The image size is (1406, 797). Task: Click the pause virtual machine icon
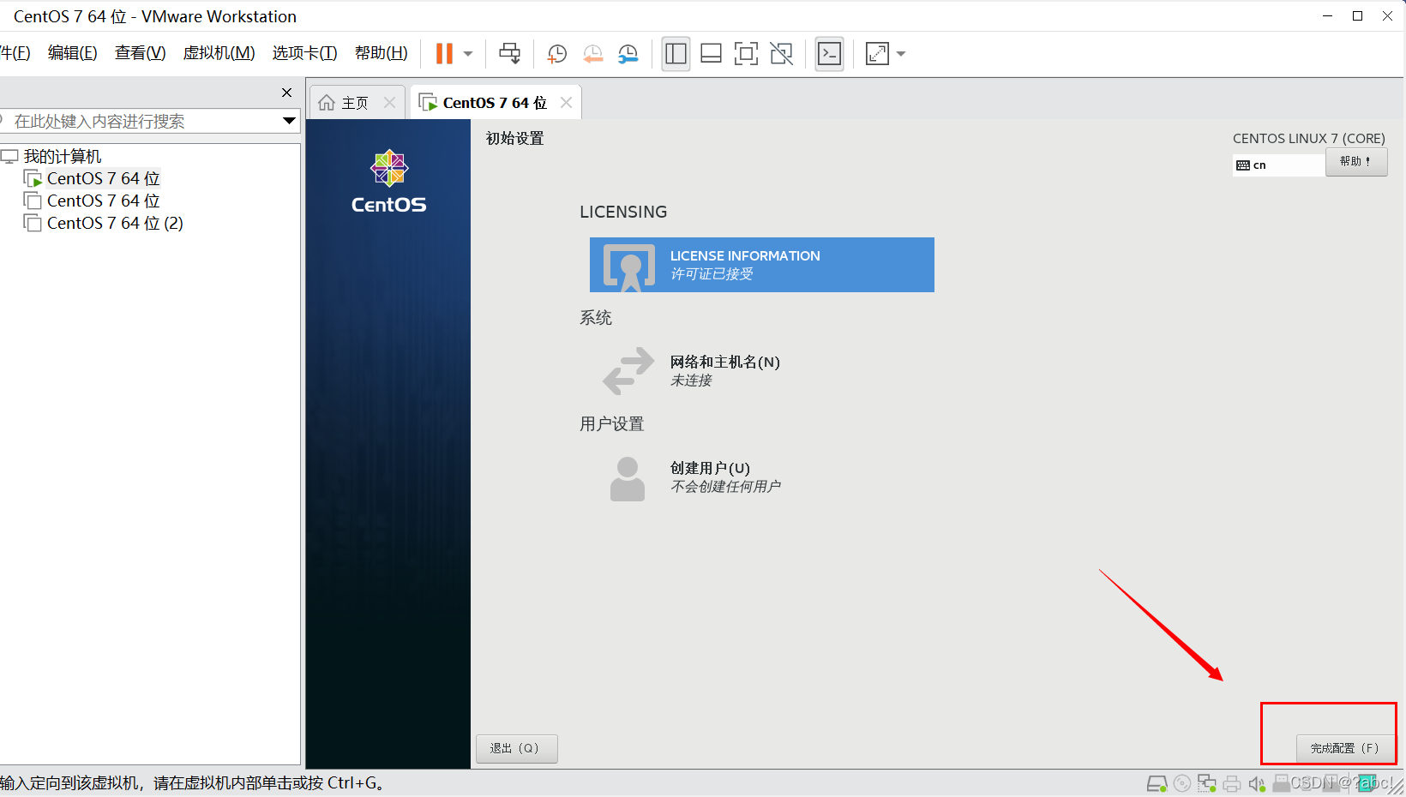pos(444,54)
